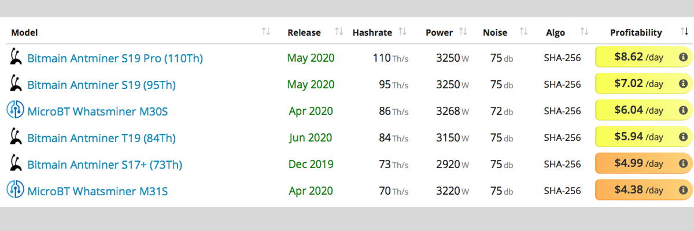Select the Jun 2020 release date cell
694x231 pixels.
311,137
